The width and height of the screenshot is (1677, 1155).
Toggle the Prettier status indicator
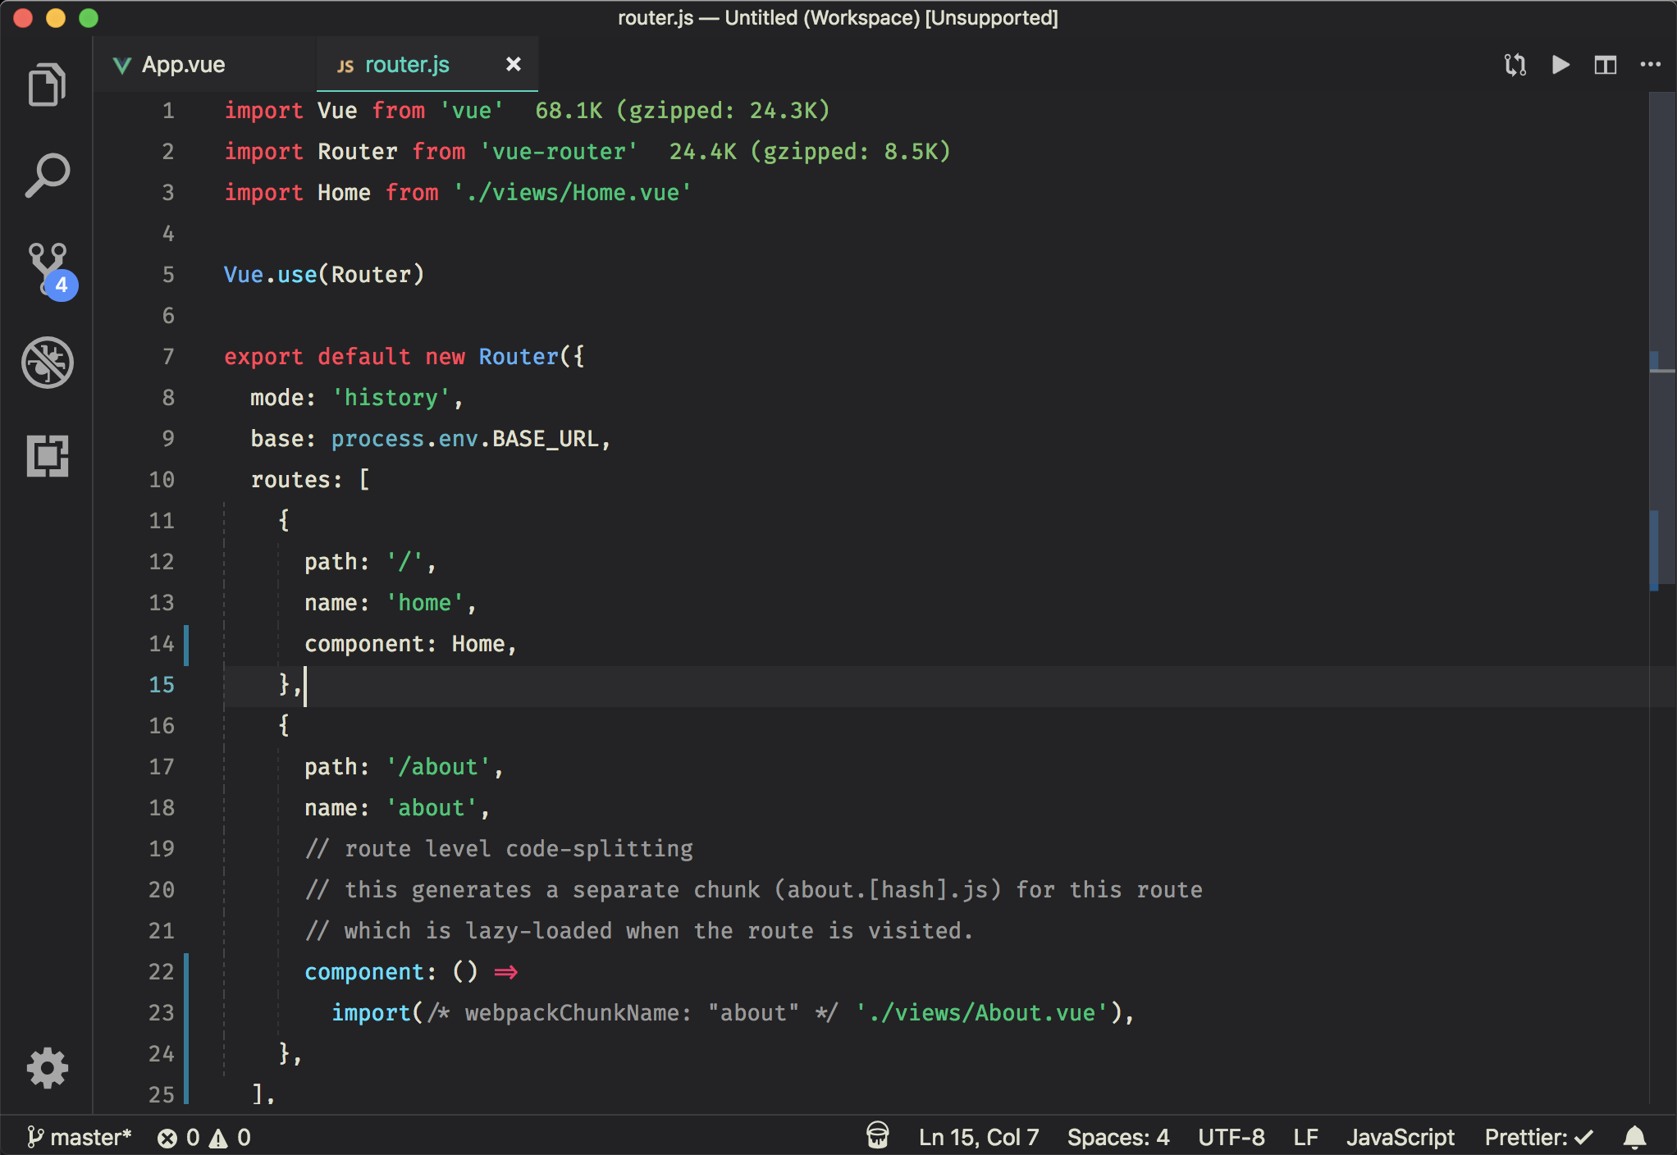click(1538, 1137)
